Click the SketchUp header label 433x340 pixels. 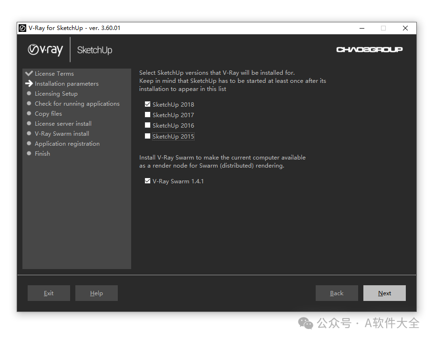pyautogui.click(x=95, y=50)
